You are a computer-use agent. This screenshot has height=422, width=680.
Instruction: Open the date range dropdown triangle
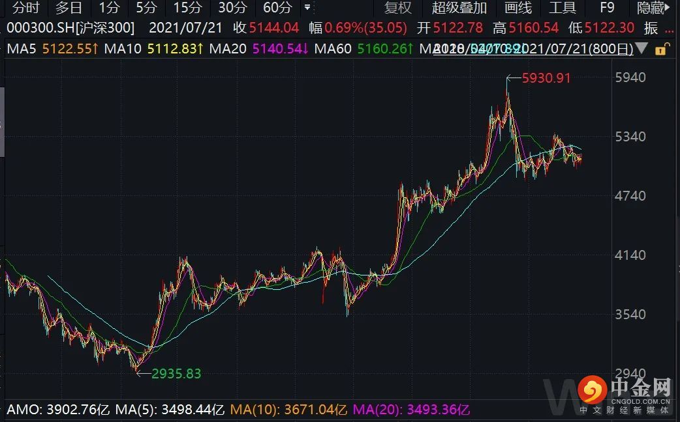(641, 48)
